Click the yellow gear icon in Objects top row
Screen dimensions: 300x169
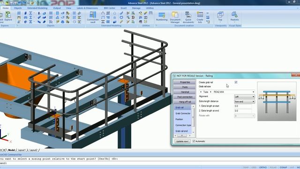click(67, 13)
